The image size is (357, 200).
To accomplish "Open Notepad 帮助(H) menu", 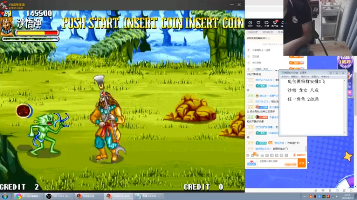I will pos(325,76).
